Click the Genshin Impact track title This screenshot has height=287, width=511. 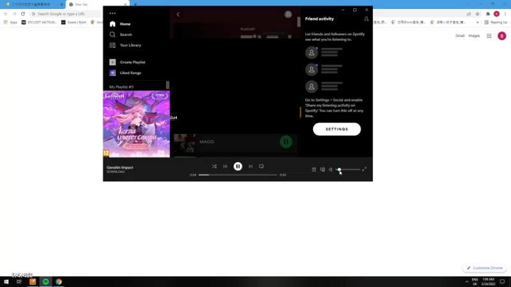click(x=120, y=167)
